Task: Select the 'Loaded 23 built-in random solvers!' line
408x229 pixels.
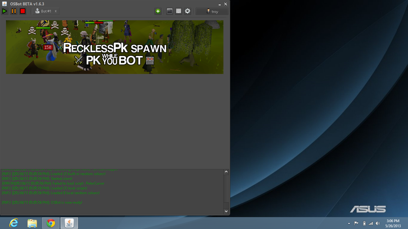Action: (54, 174)
